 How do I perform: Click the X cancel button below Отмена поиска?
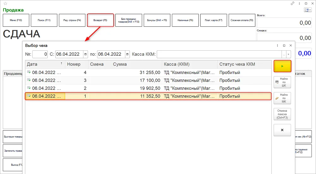pyautogui.click(x=282, y=130)
